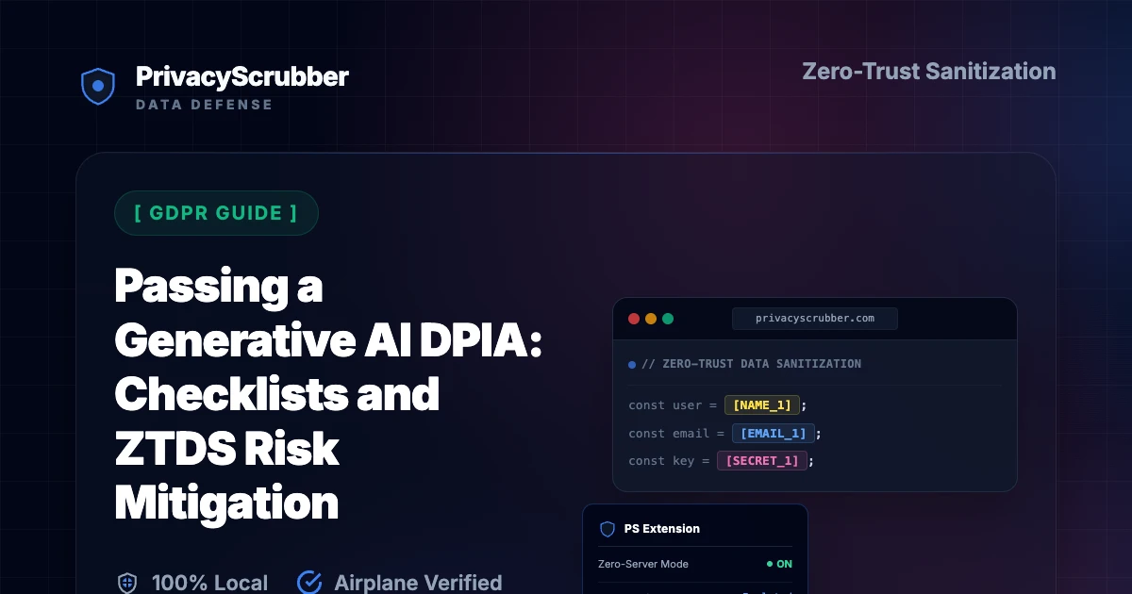The width and height of the screenshot is (1132, 594).
Task: Click the Airplane Verified label
Action: point(418,583)
